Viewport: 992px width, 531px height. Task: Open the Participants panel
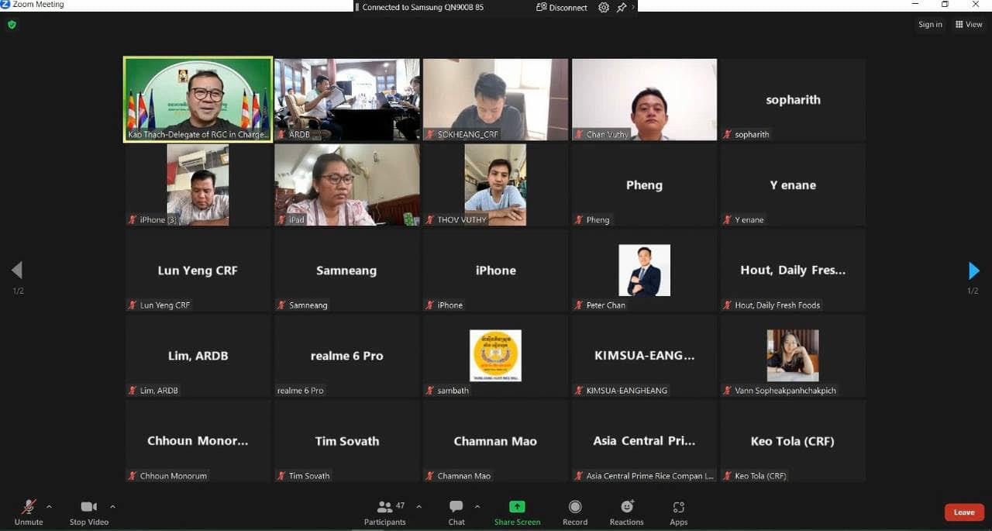pyautogui.click(x=385, y=512)
